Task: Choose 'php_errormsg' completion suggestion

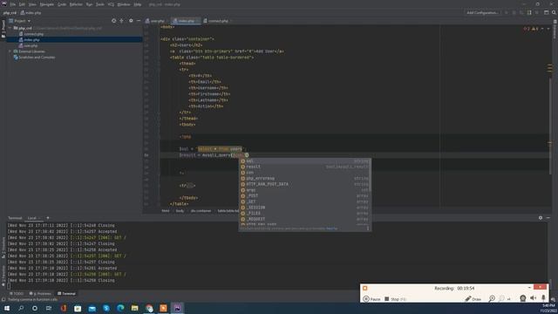Action: point(305,178)
